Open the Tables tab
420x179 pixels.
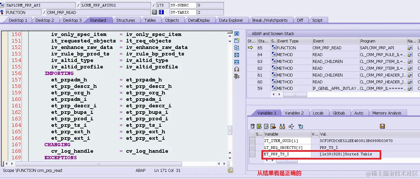(150, 20)
